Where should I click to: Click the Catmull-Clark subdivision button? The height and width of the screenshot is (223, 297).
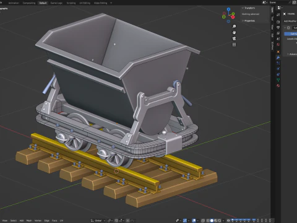coord(291,33)
